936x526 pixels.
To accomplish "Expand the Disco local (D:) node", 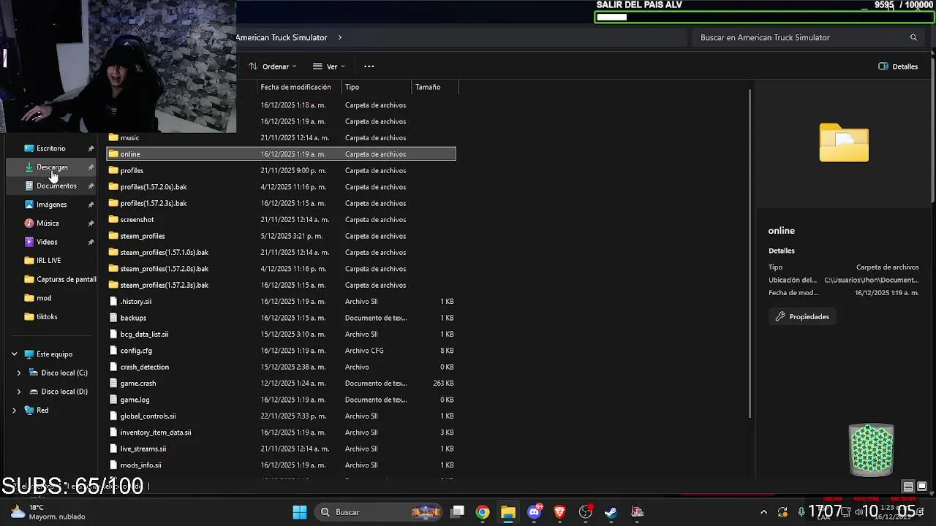I will pos(19,392).
